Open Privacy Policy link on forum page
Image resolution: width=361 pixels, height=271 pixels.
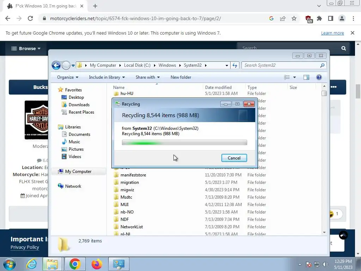click(x=25, y=247)
